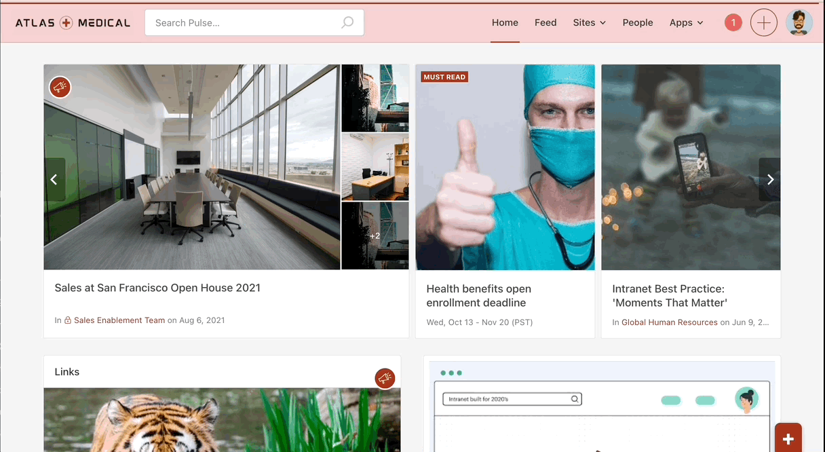Open the notifications badge showing 1
This screenshot has height=452, width=825.
pos(733,22)
